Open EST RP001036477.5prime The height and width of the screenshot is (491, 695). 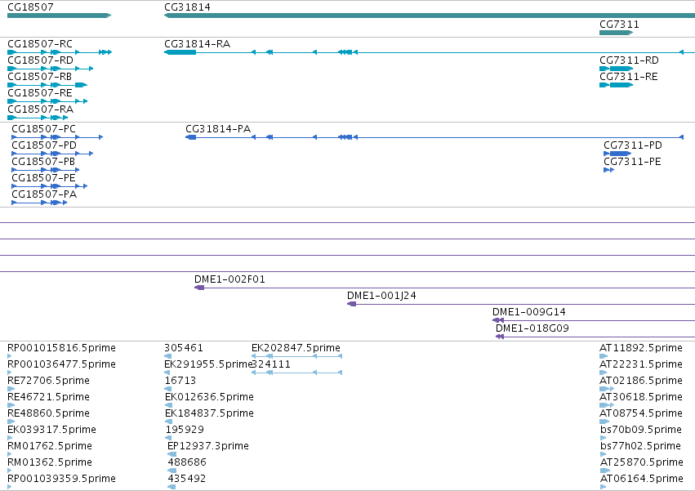(x=61, y=364)
